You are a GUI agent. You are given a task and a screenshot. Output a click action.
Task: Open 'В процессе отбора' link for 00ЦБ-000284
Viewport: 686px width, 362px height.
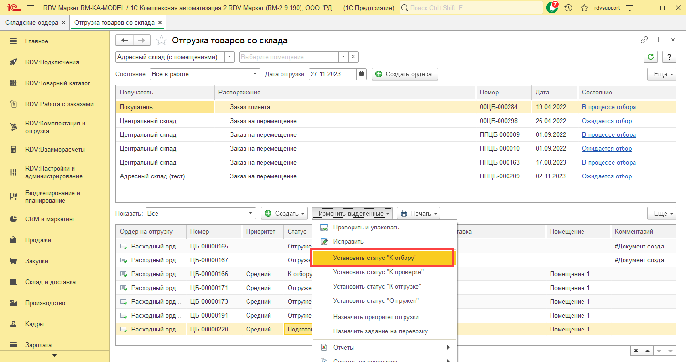608,107
